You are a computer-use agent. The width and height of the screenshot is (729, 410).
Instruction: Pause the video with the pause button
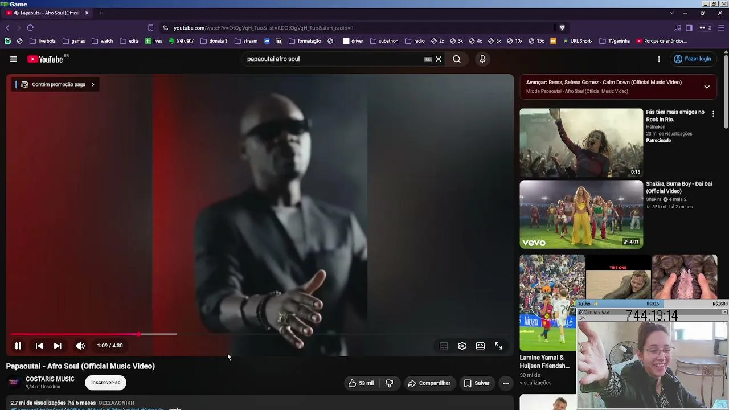(18, 346)
